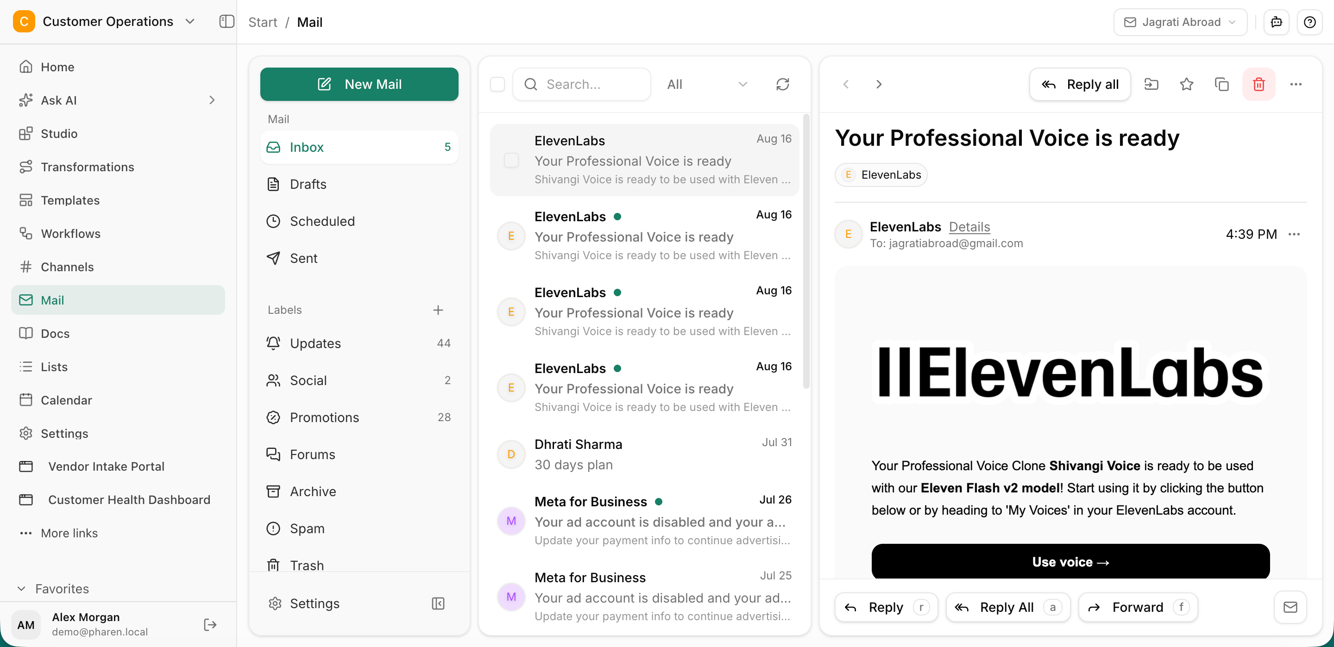Star this email
1334x647 pixels.
coord(1186,84)
